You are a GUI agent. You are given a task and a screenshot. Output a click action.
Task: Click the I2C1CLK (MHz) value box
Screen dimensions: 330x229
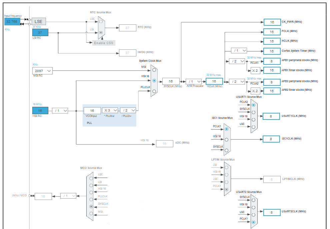click(x=271, y=139)
